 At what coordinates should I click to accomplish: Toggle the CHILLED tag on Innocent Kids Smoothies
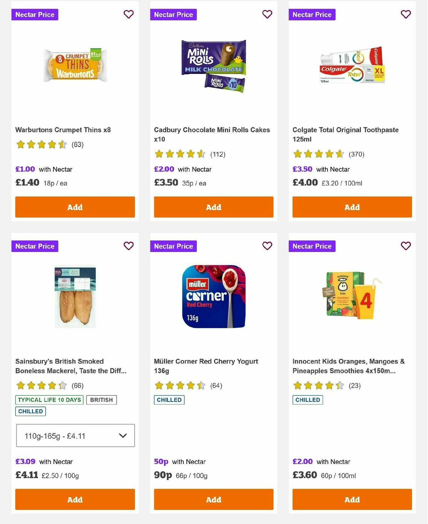click(x=307, y=400)
